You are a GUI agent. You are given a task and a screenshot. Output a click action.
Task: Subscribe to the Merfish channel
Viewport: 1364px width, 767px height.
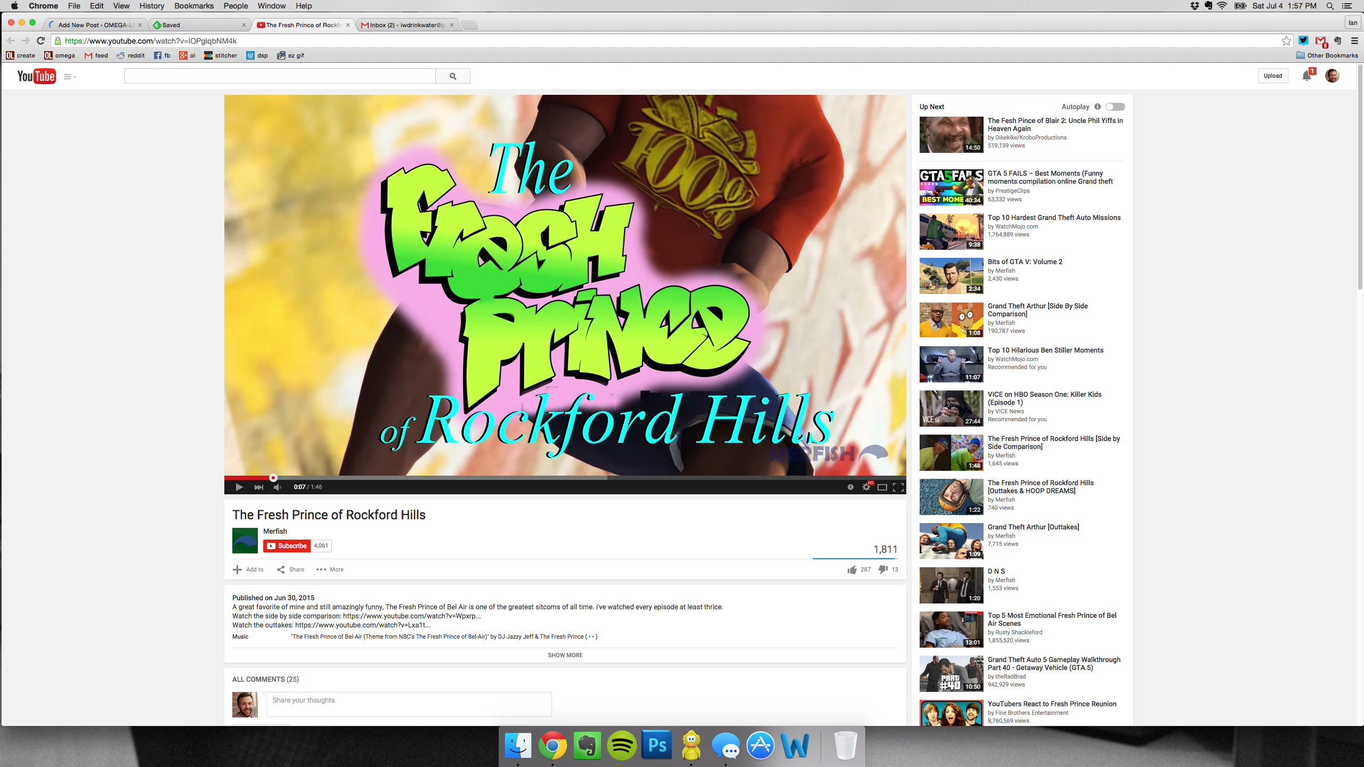click(287, 545)
